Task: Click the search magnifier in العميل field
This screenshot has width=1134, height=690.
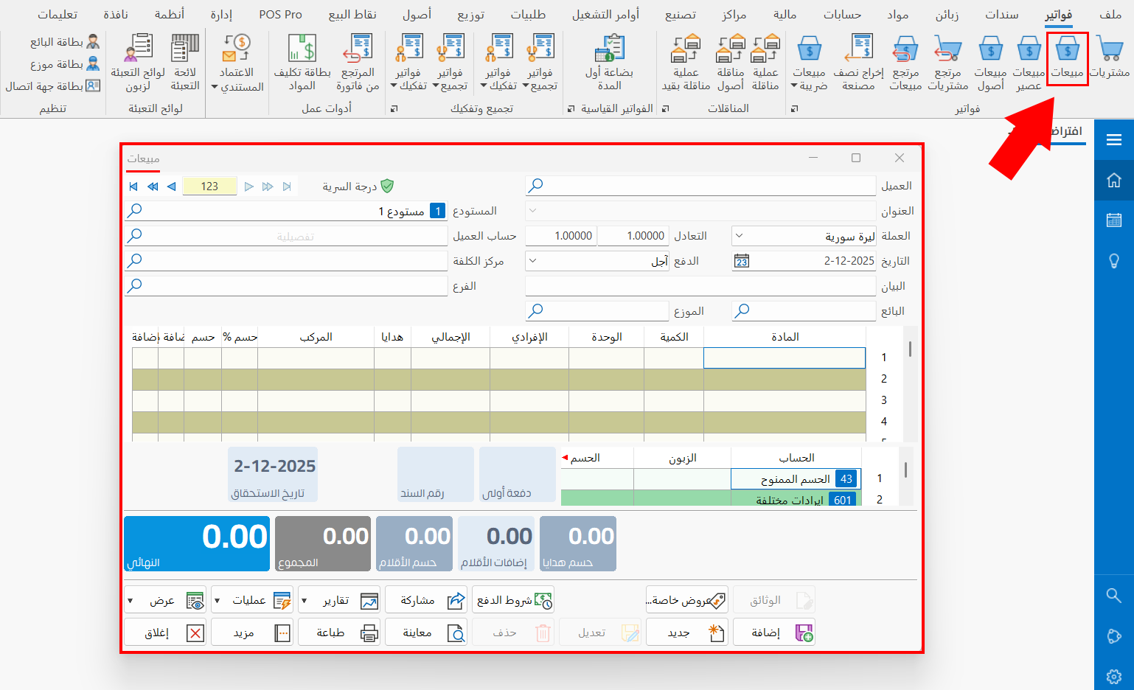Action: [536, 186]
